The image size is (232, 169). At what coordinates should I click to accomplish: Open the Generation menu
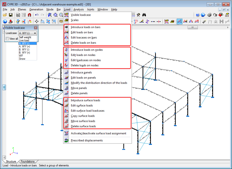[x=36, y=9]
